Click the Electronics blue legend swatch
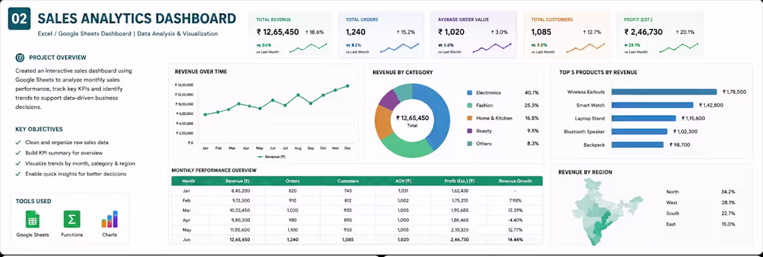The image size is (763, 257). pyautogui.click(x=470, y=93)
